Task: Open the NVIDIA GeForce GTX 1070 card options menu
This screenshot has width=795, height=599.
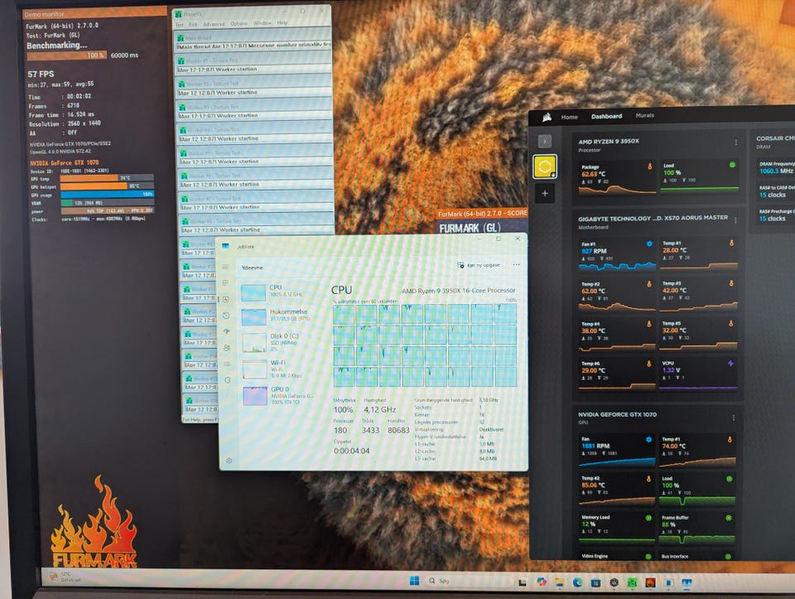Action: coord(733,418)
